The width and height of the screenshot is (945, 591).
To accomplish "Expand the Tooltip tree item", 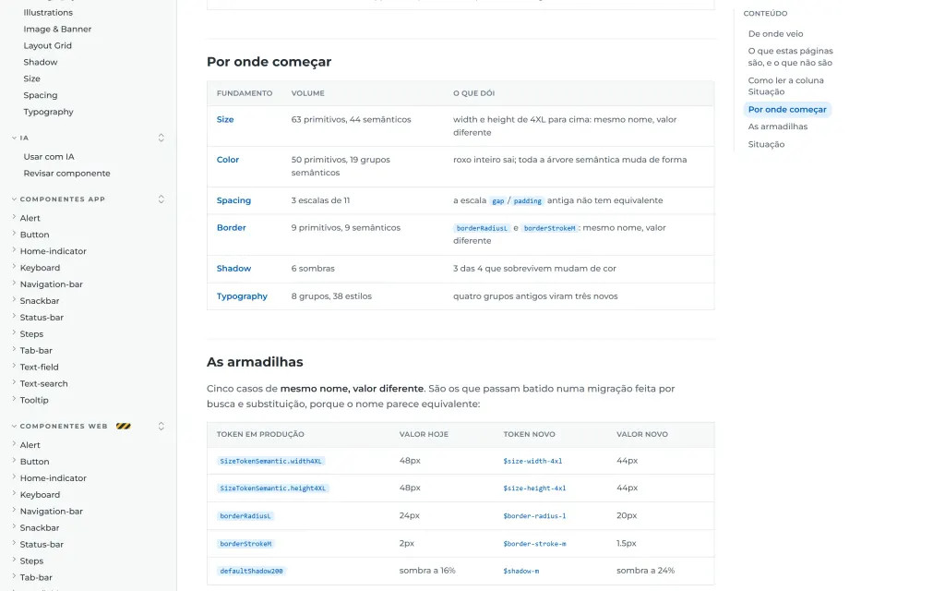I will [14, 399].
